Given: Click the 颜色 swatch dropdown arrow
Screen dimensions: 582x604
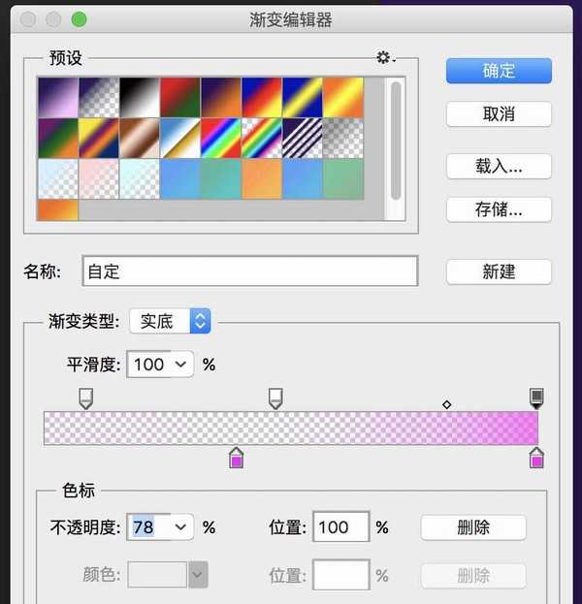Looking at the screenshot, I should click(198, 575).
